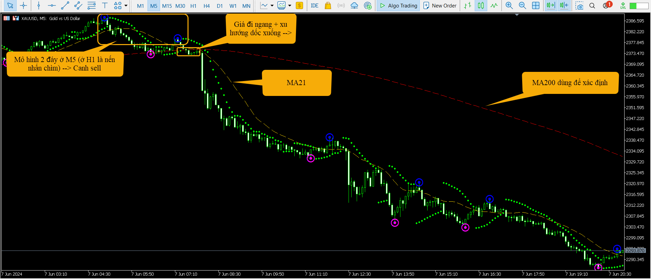Open the MetaEditor IDE
Viewport: 651px width, 279px height.
(x=315, y=5)
